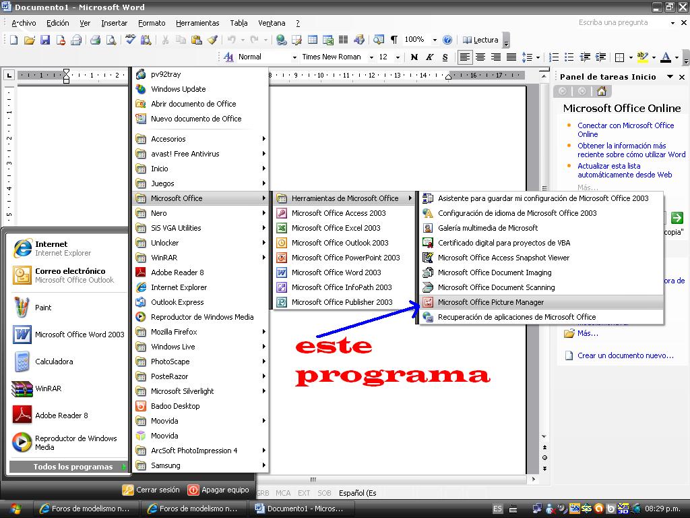Open the font size dropdown showing 12

(398, 57)
